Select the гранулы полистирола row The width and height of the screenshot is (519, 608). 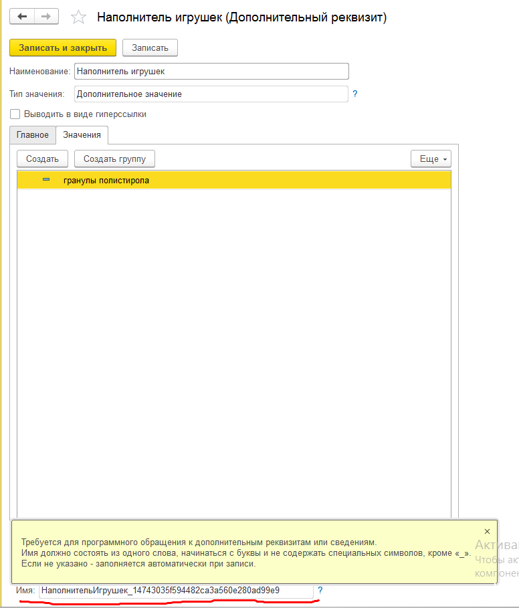[x=234, y=181]
